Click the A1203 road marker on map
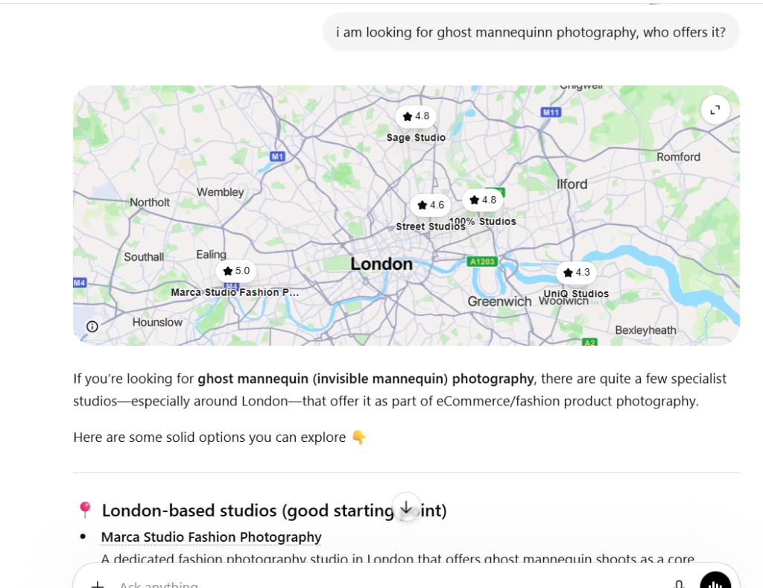 [x=482, y=262]
